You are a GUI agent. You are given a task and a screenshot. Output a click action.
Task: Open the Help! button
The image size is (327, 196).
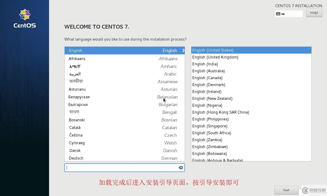click(314, 13)
